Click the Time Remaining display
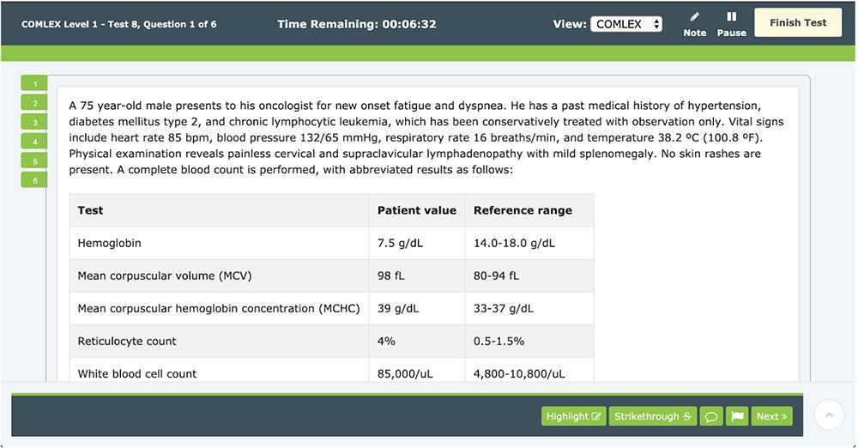Screen dimensions: 858x448 [357, 24]
